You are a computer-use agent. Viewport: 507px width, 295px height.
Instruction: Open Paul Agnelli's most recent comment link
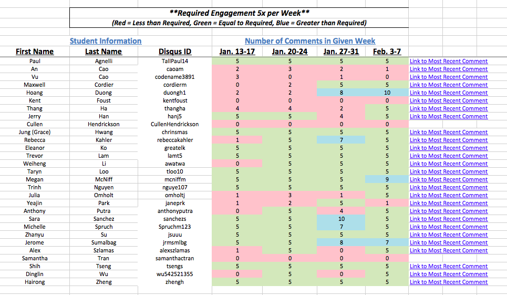[449, 61]
